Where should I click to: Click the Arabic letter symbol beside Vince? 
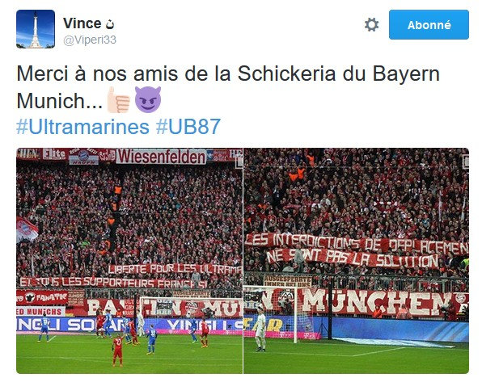[x=110, y=24]
